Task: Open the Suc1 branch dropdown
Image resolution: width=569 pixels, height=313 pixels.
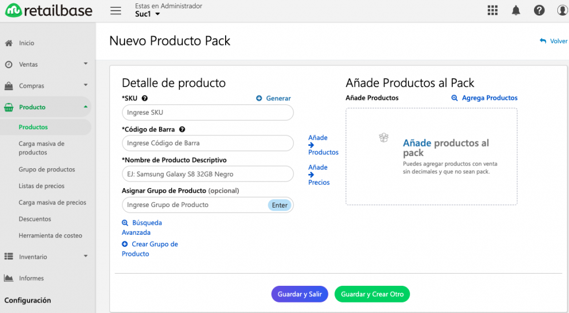Action: pyautogui.click(x=147, y=14)
